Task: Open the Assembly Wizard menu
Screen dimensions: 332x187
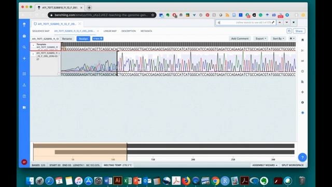Action: (265, 165)
